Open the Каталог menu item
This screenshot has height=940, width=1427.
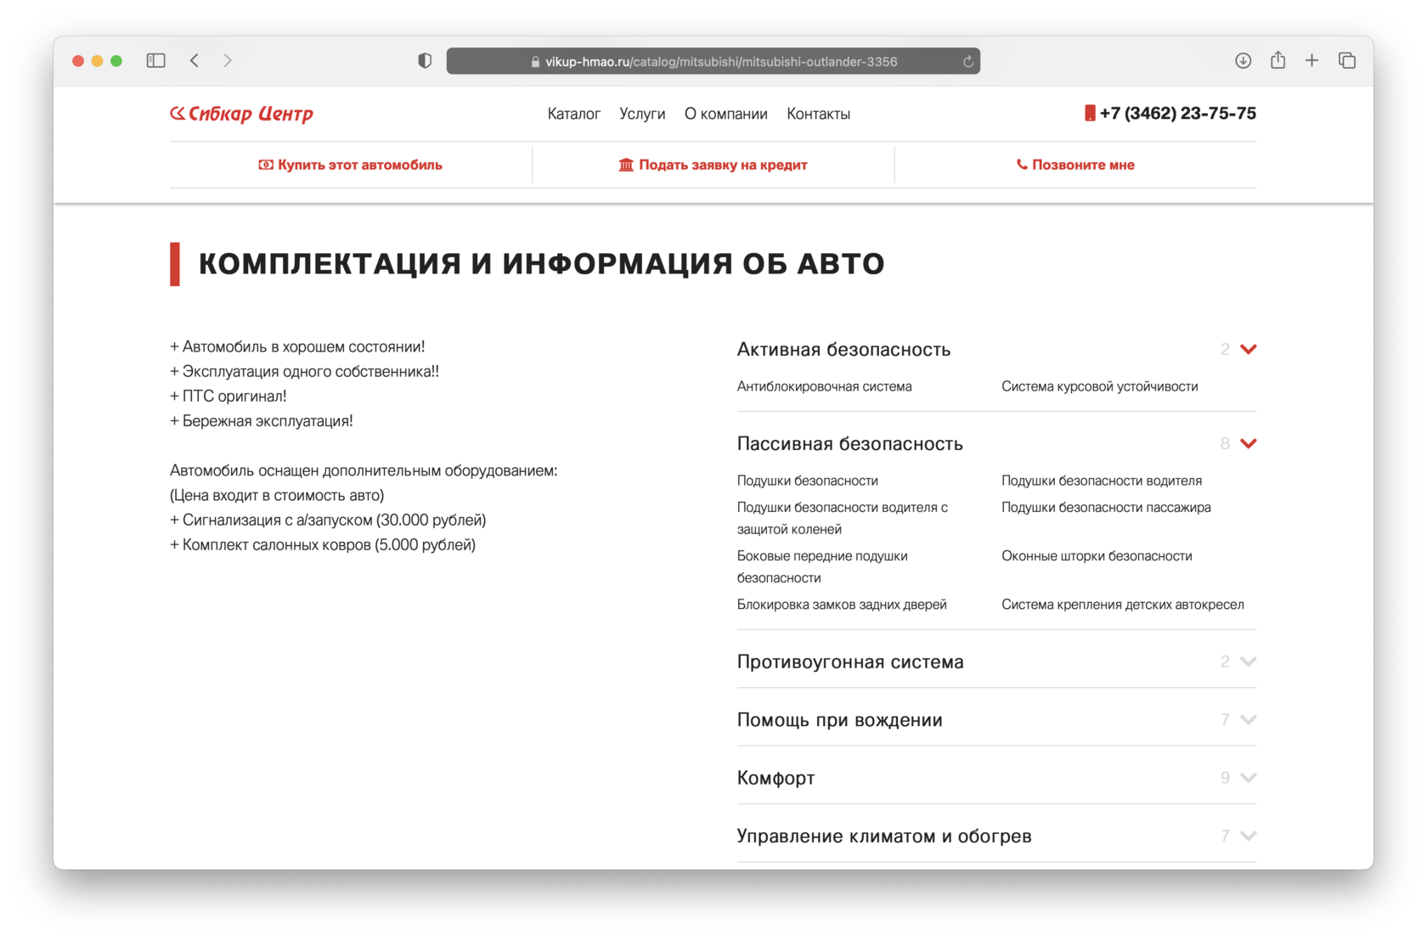574,114
